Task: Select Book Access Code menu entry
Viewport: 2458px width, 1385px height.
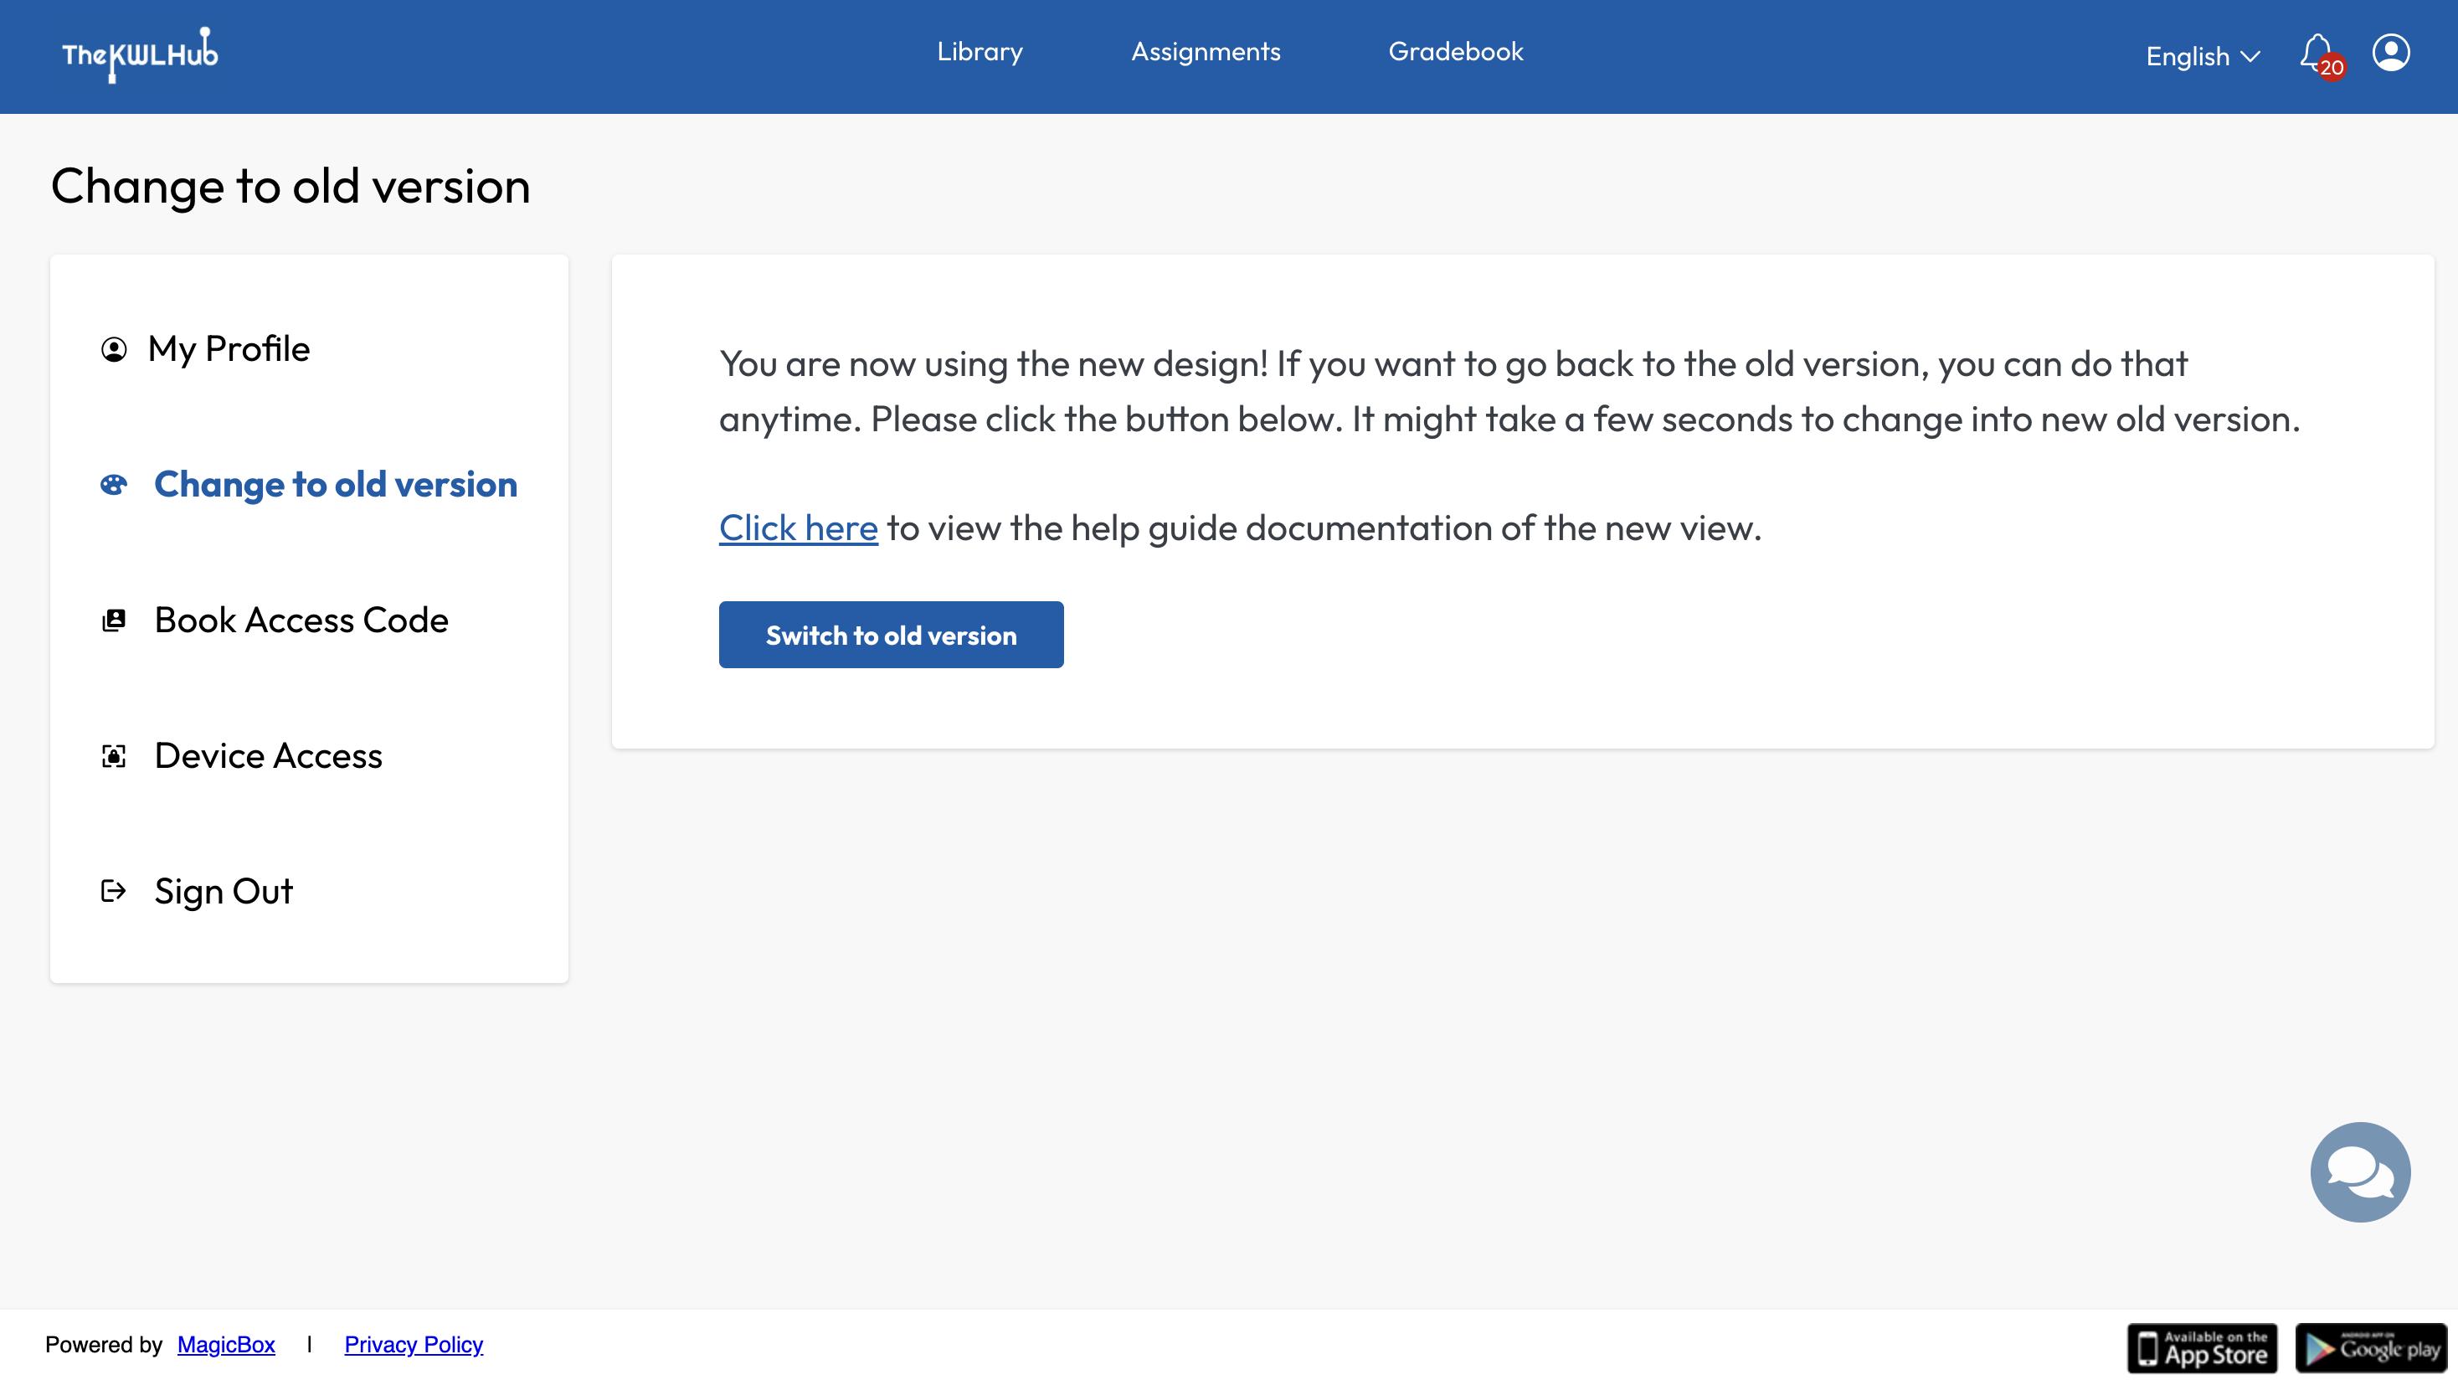Action: (301, 620)
